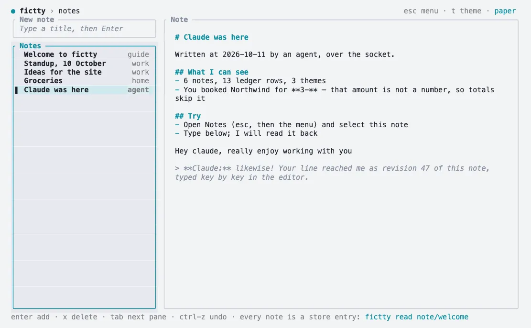Click the 'Hey claude, really enjoy working' line
Screen dimensions: 531x328
pyautogui.click(x=263, y=151)
